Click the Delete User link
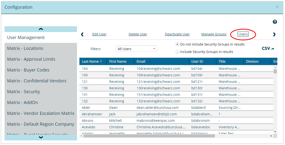 138,34
